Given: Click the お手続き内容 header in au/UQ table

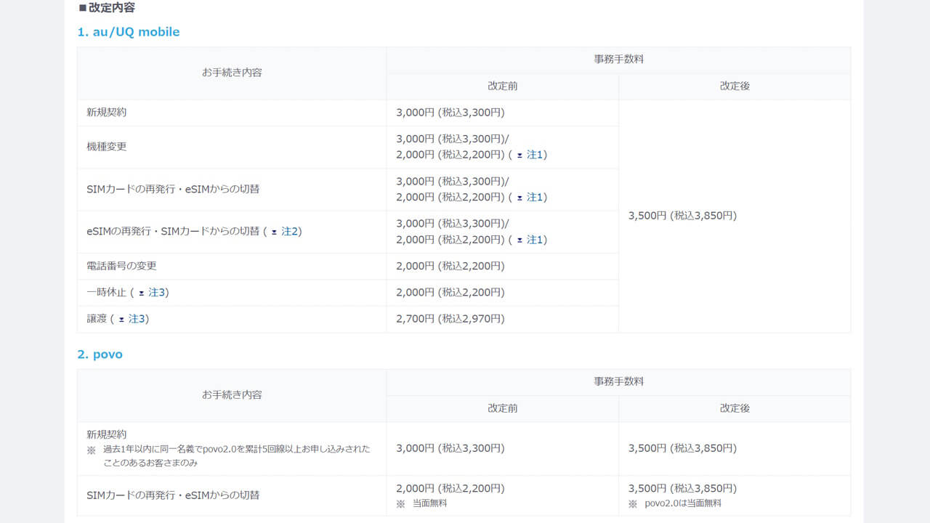Looking at the screenshot, I should coord(232,73).
